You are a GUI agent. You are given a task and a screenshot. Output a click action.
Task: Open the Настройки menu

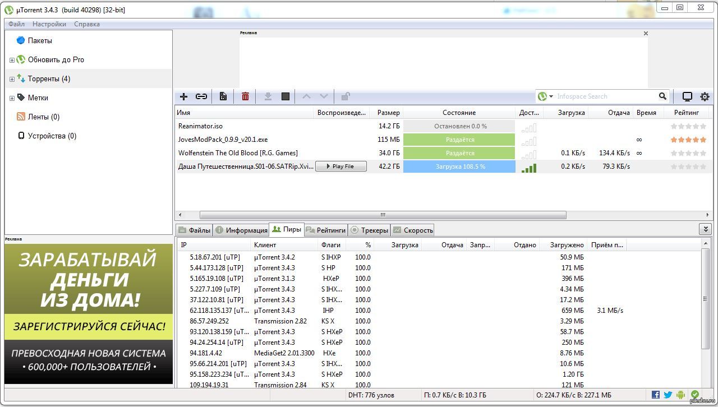pos(49,24)
